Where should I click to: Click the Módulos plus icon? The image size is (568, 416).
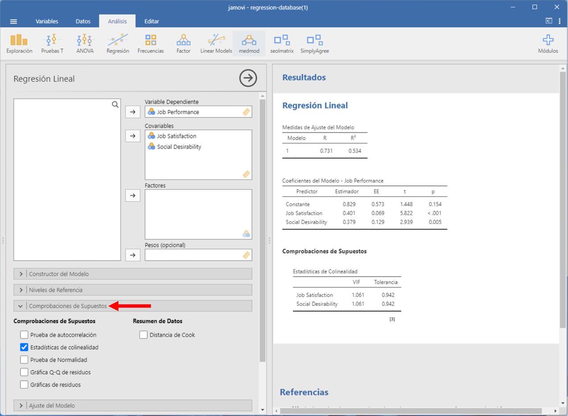[x=548, y=41]
